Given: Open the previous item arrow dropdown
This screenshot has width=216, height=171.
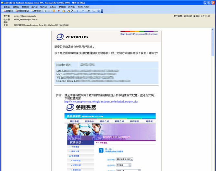Looking at the screenshot, I should click(80, 11).
